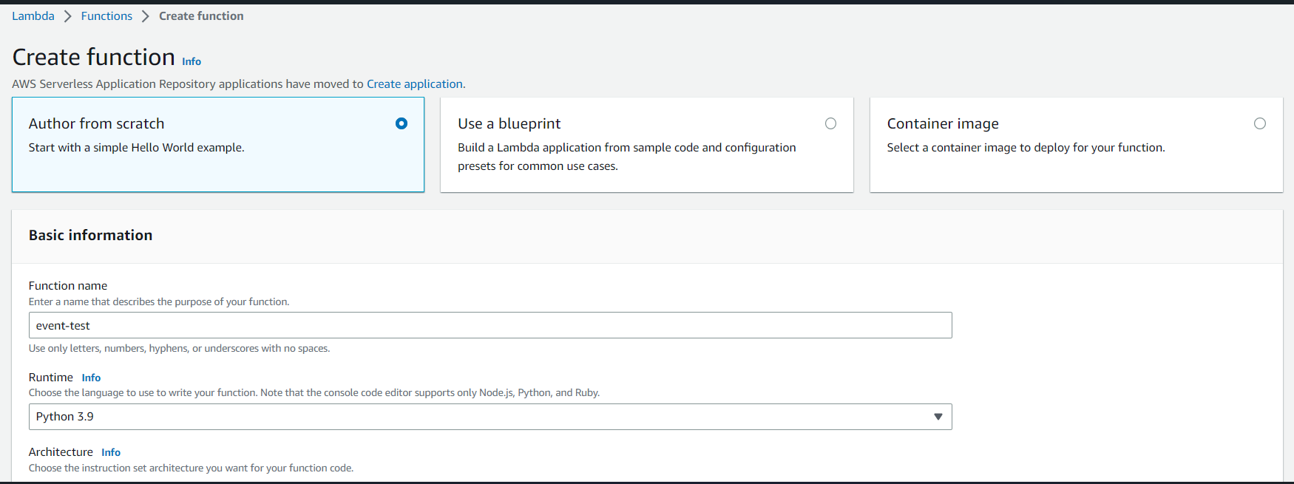This screenshot has width=1294, height=484.
Task: Click the Runtime dropdown arrow icon
Action: (x=938, y=417)
